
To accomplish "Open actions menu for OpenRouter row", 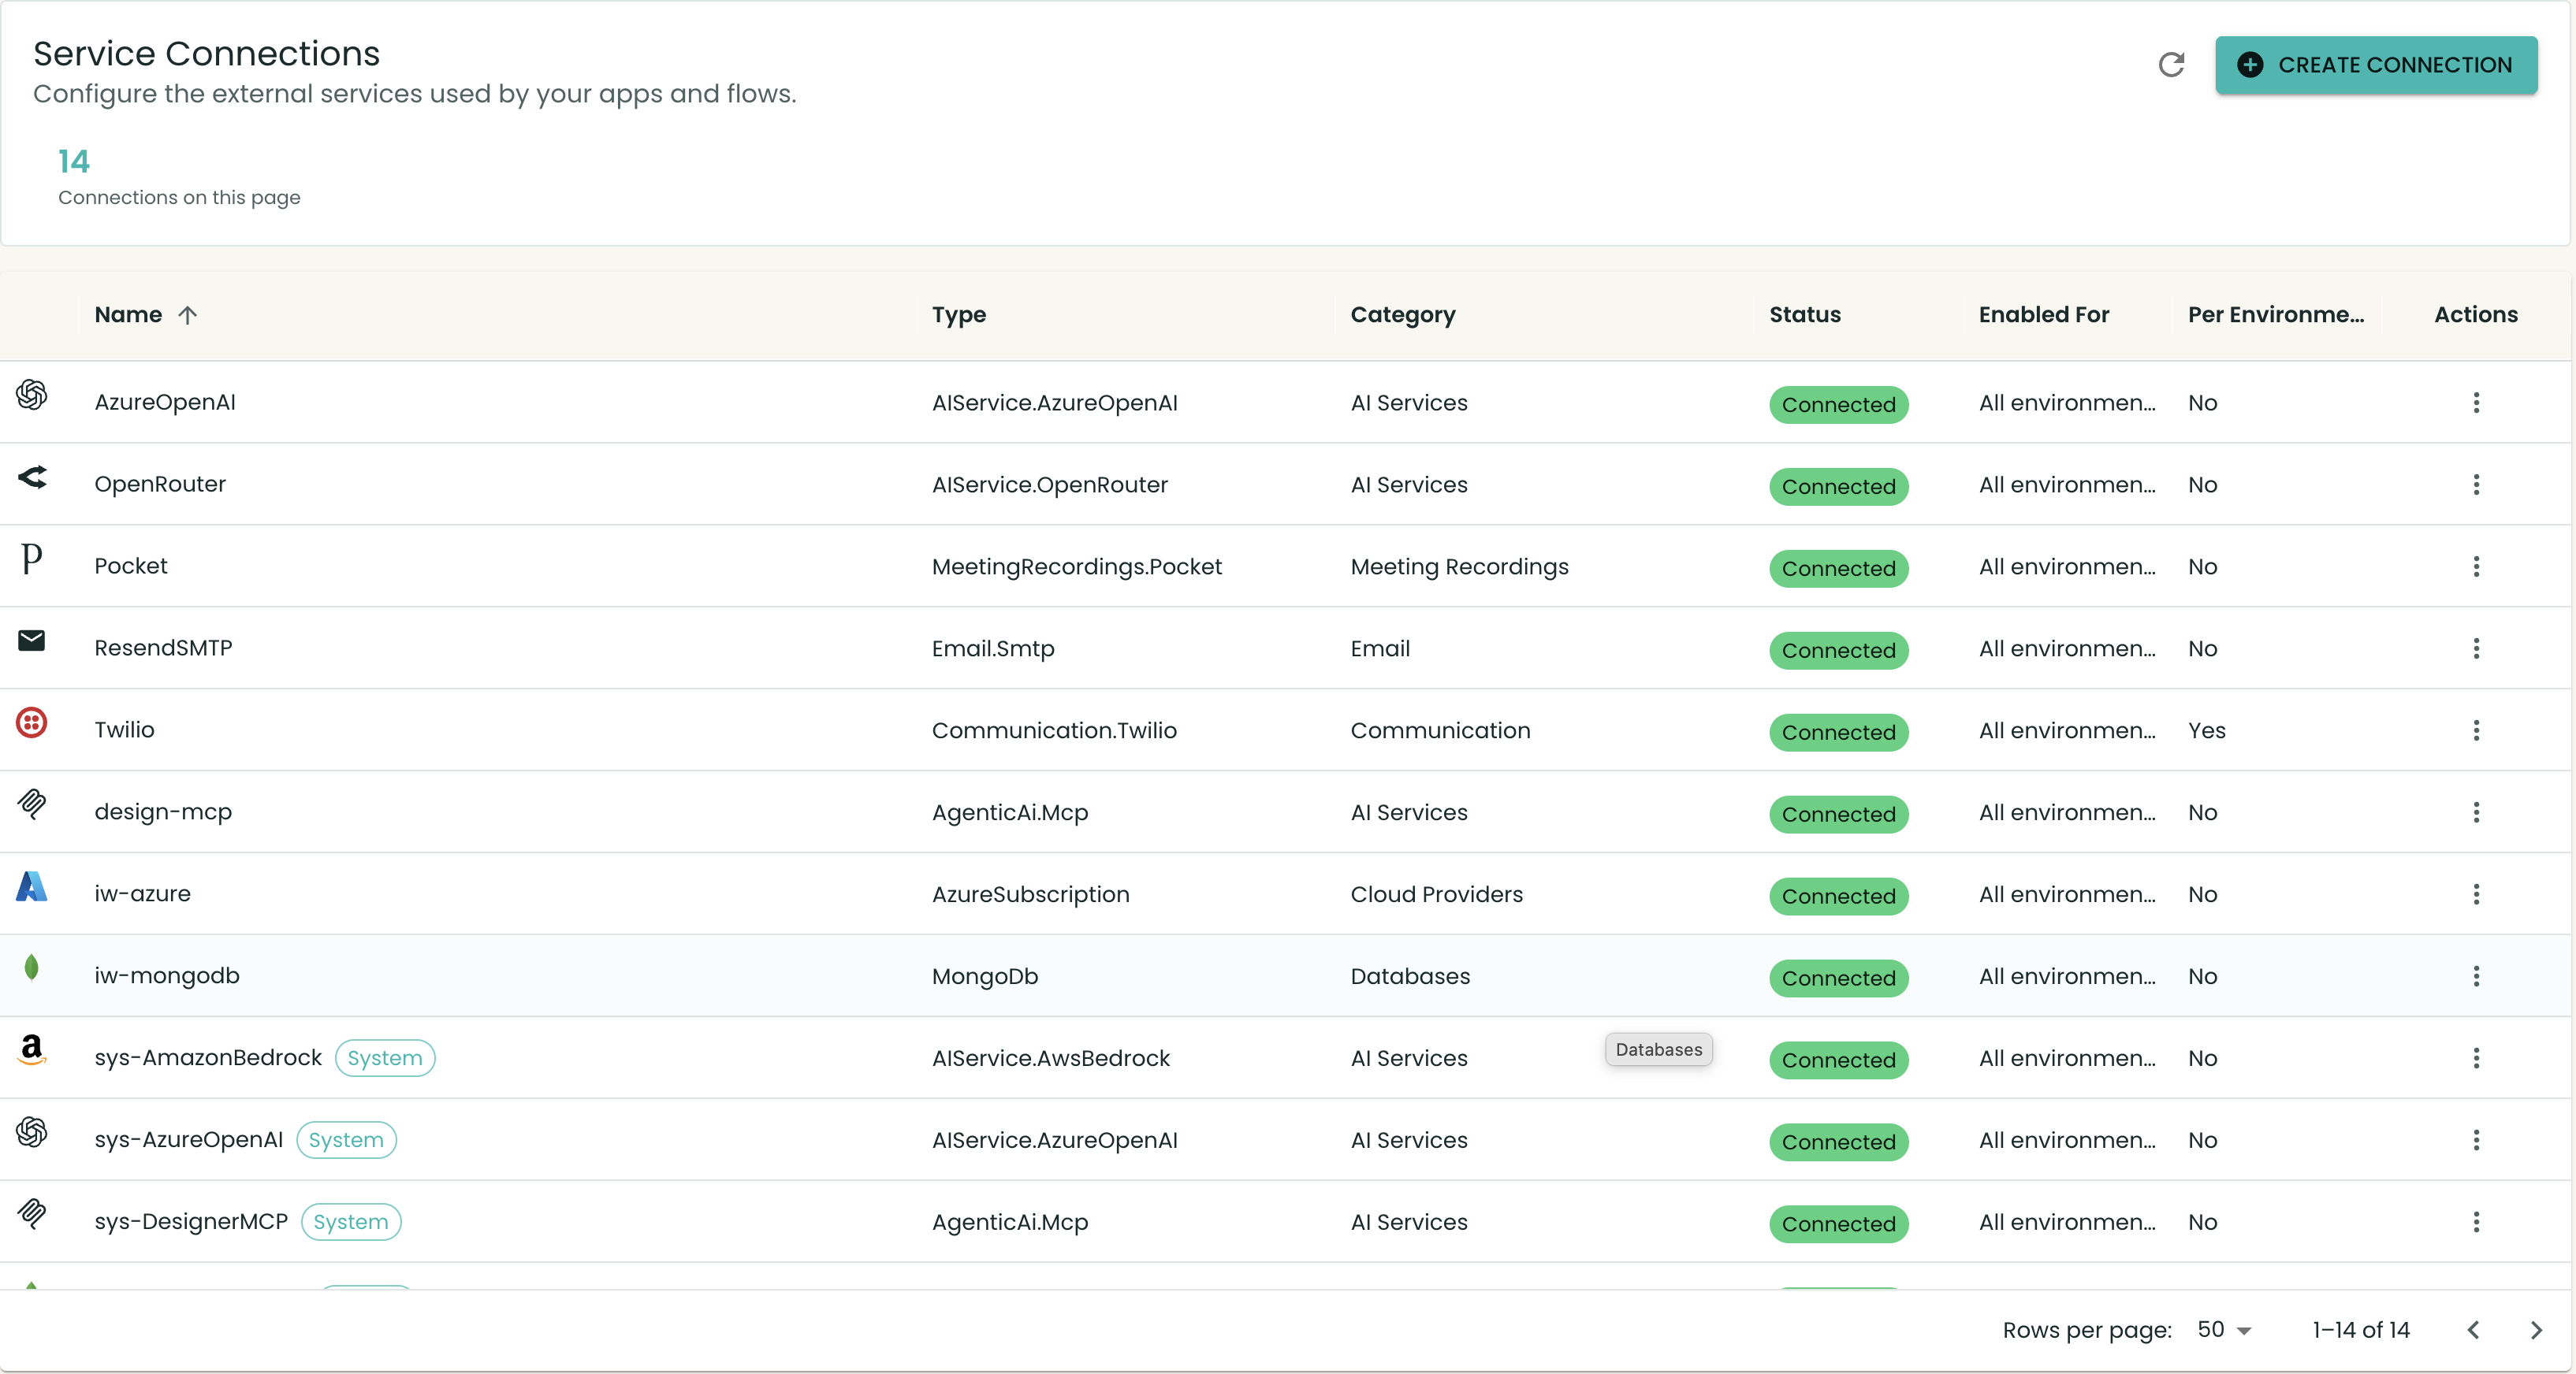I will [x=2476, y=485].
